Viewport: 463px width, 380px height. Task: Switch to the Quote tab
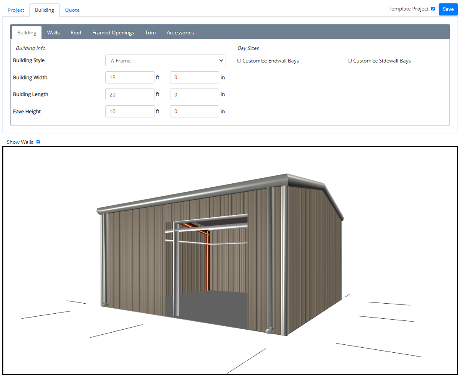[x=72, y=10]
